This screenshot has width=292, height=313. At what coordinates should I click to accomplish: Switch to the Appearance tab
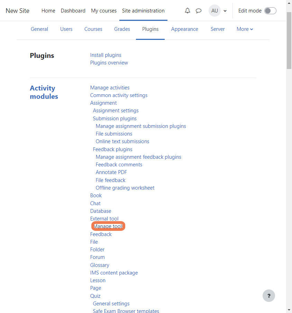coord(184,29)
